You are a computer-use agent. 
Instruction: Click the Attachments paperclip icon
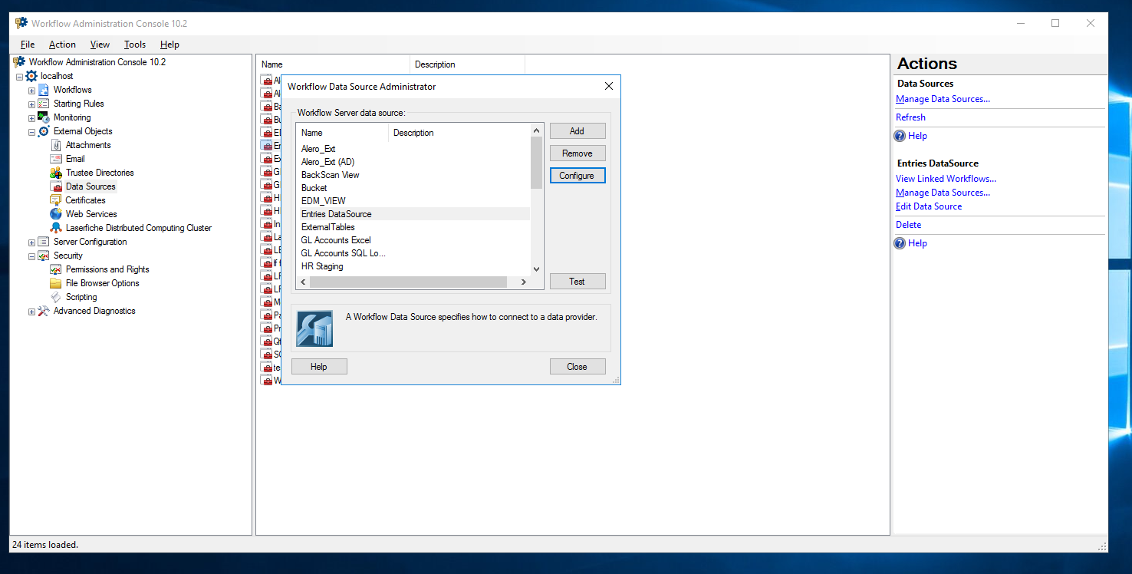click(x=56, y=145)
